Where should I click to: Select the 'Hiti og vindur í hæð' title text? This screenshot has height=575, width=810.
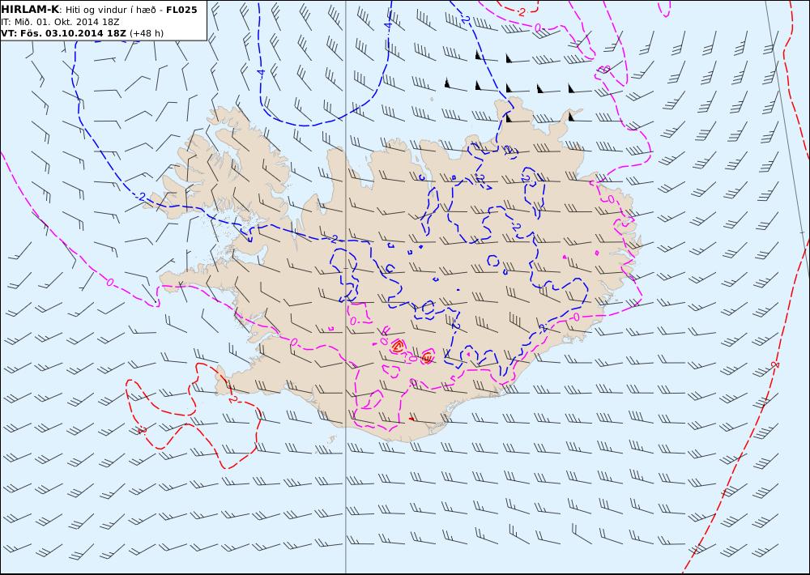[x=110, y=10]
